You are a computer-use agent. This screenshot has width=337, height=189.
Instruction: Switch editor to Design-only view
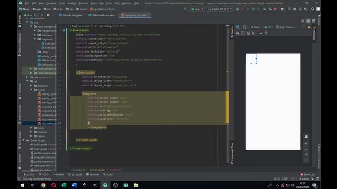click(x=314, y=21)
